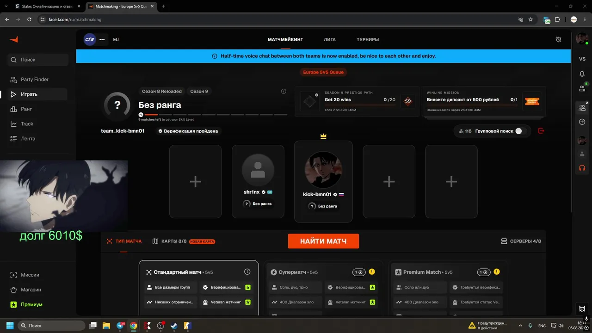Click the VS icon in the right sidebar
Viewport: 592px width, 333px height.
[582, 59]
